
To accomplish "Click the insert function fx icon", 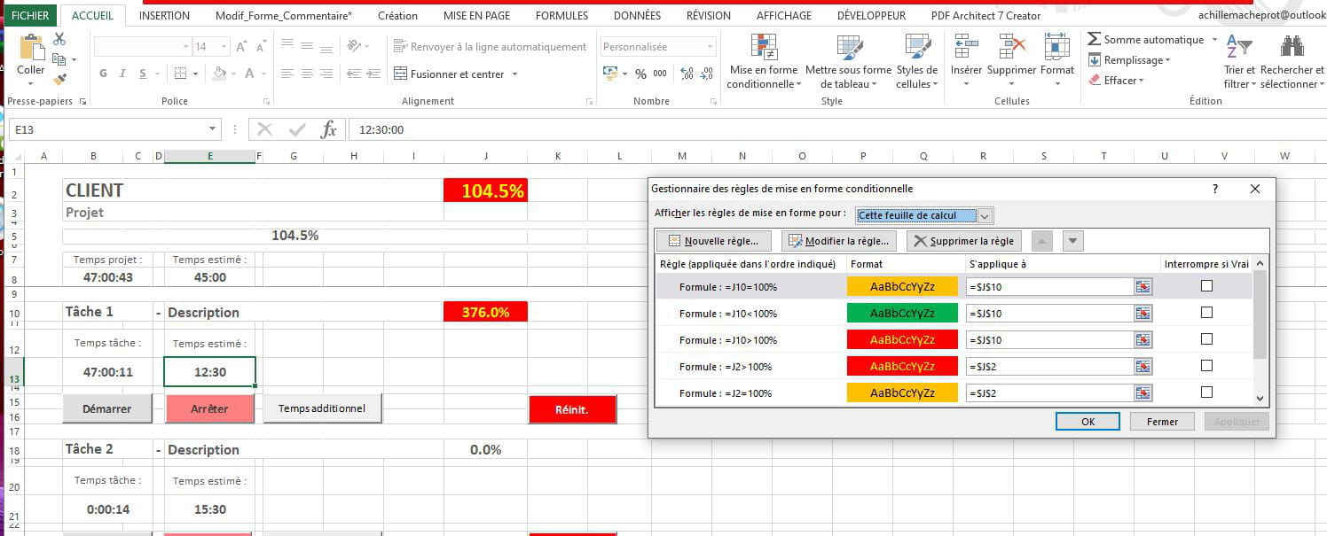I will (x=328, y=130).
